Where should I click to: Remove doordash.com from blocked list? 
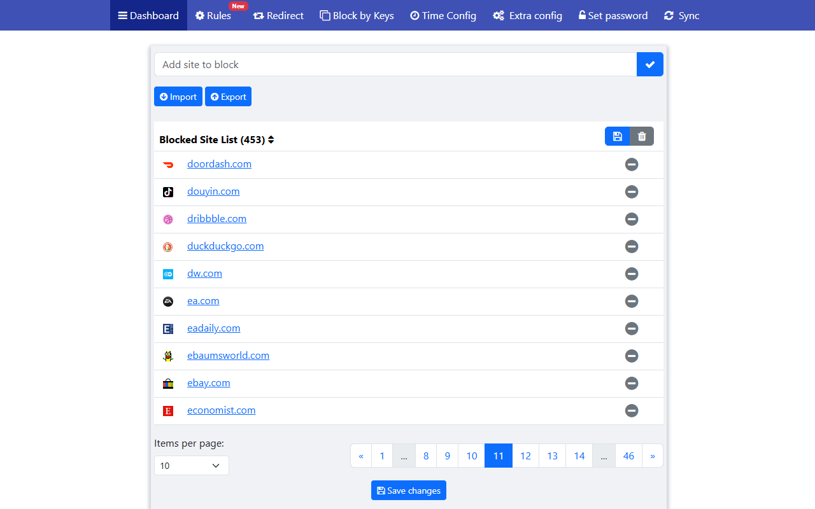(x=632, y=164)
